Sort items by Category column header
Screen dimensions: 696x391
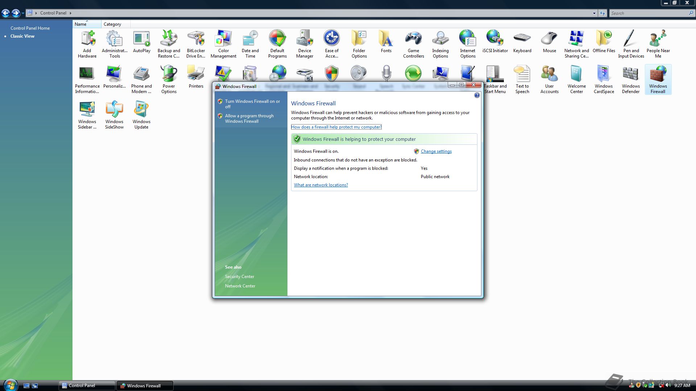[116, 24]
